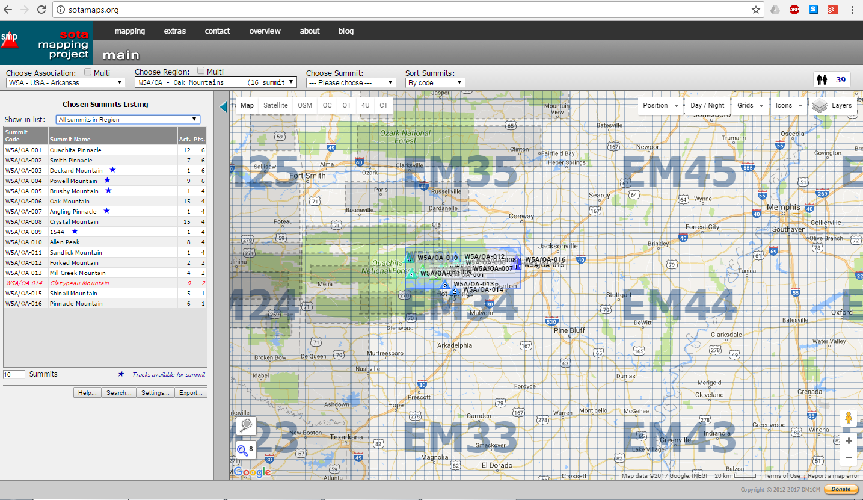Click the Search... button

point(118,393)
